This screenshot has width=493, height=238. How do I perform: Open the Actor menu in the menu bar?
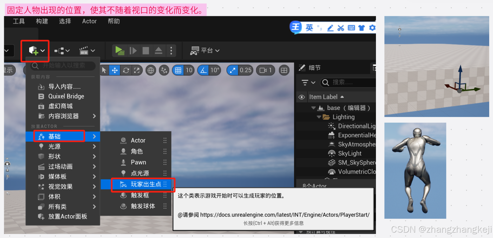[x=89, y=21]
